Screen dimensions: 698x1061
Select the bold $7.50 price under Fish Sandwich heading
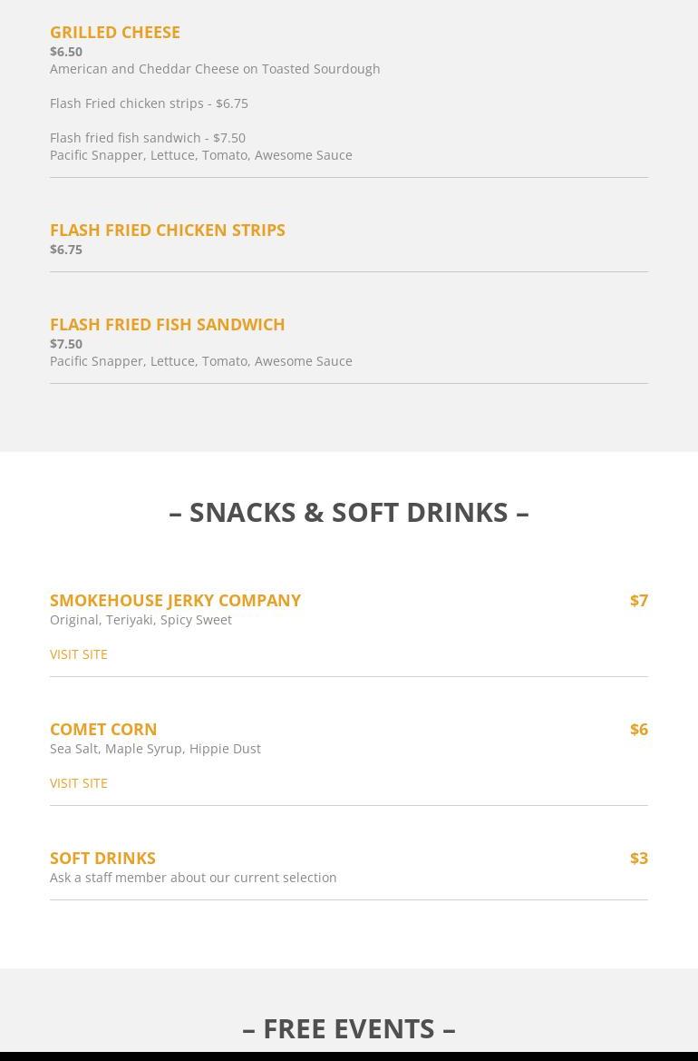[x=65, y=344]
